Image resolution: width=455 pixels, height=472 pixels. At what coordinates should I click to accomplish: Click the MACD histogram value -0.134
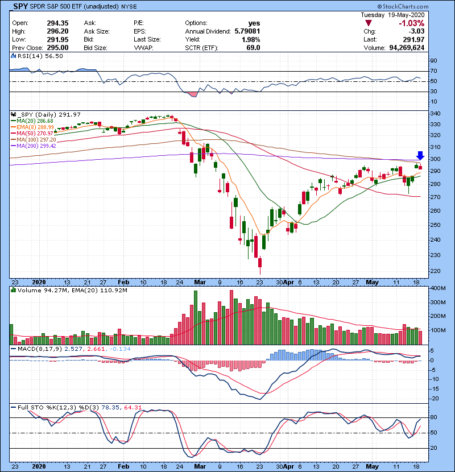120,349
